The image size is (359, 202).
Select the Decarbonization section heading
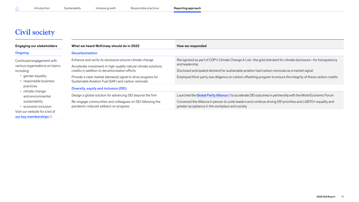pyautogui.click(x=84, y=53)
